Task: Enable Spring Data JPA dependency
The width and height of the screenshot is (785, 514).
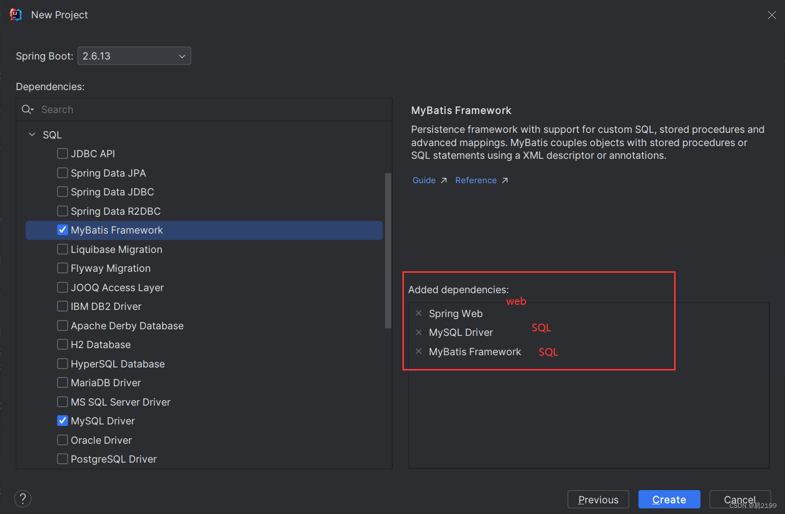Action: click(x=63, y=173)
